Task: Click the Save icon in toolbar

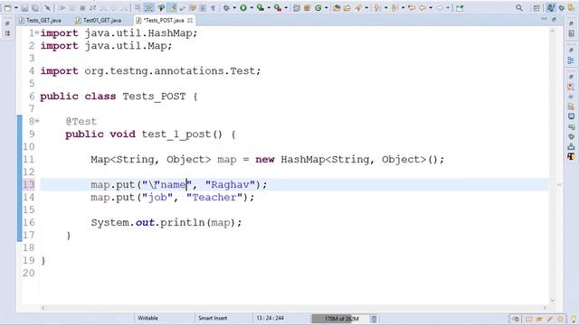Action: 24,8
